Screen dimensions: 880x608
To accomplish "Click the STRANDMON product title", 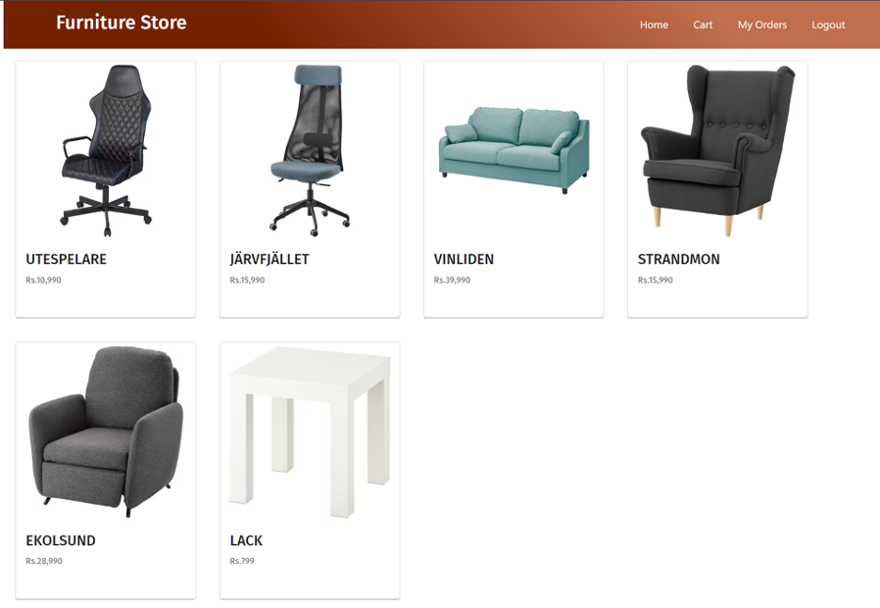I will 678,259.
